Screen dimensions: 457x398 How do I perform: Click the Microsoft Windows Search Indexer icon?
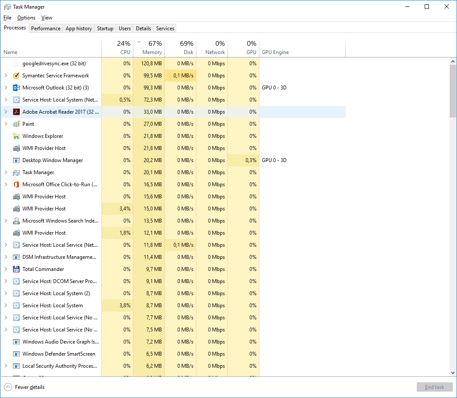(x=16, y=221)
